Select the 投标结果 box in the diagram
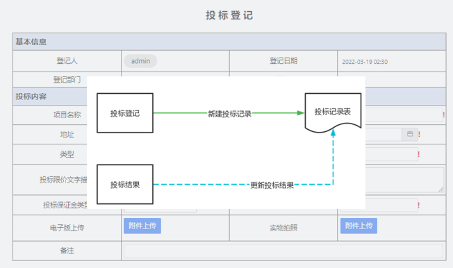The width and height of the screenshot is (453, 268). tap(125, 185)
